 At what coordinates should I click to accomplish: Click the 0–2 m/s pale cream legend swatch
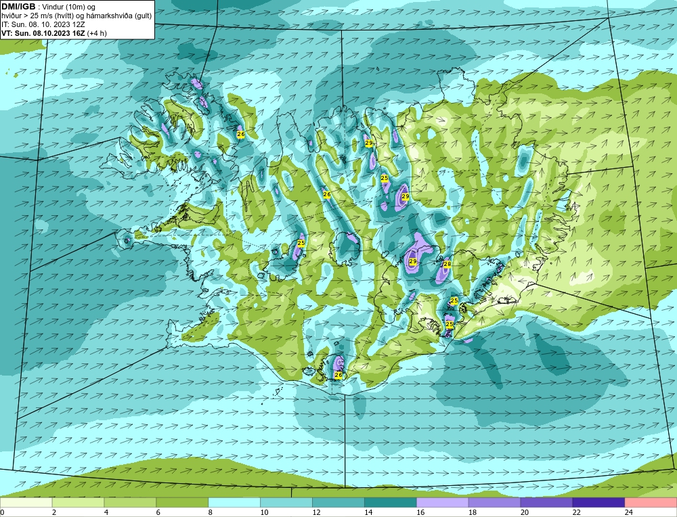point(26,502)
